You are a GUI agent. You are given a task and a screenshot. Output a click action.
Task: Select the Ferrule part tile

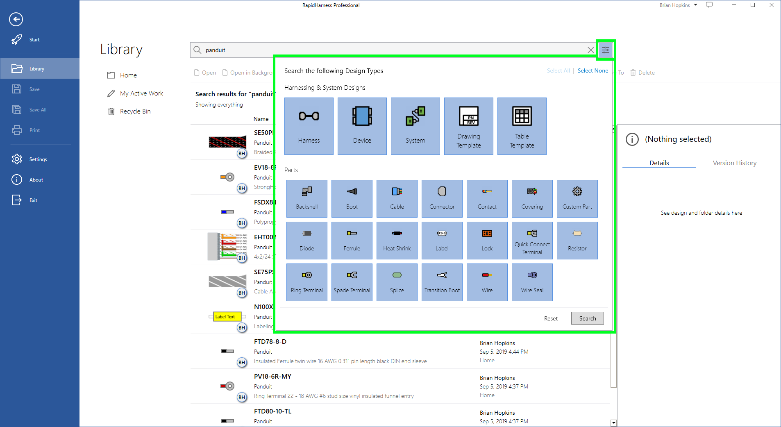click(352, 241)
